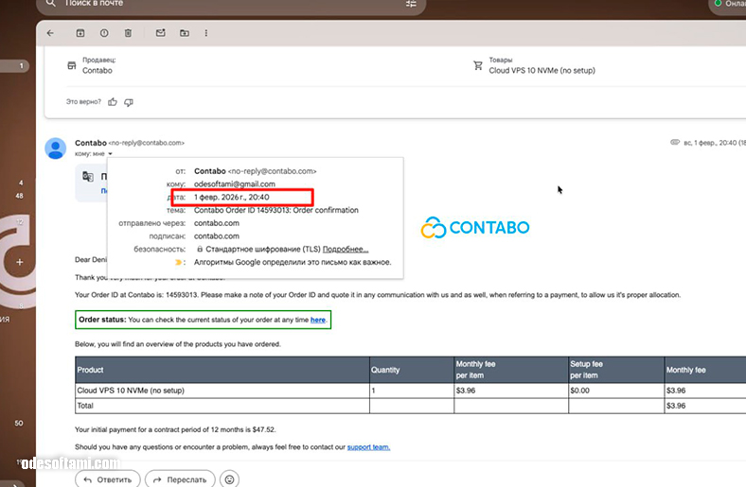This screenshot has width=746, height=487.
Task: Click sender name Contabo in popup
Action: point(210,171)
